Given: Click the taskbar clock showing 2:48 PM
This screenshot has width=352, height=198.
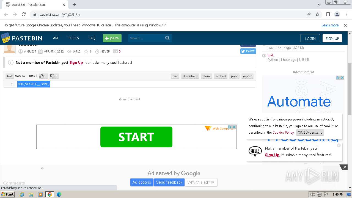Looking at the screenshot, I should (338, 194).
